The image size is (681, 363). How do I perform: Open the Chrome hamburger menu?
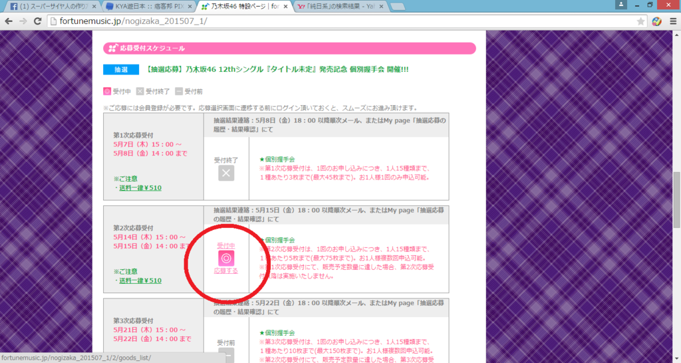tap(673, 21)
